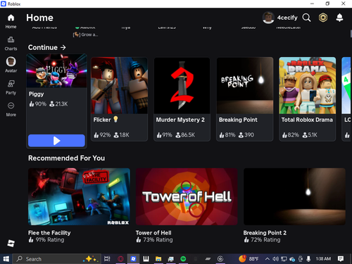This screenshot has height=264, width=352.
Task: Click the Recommended For You heading
Action: [66, 158]
